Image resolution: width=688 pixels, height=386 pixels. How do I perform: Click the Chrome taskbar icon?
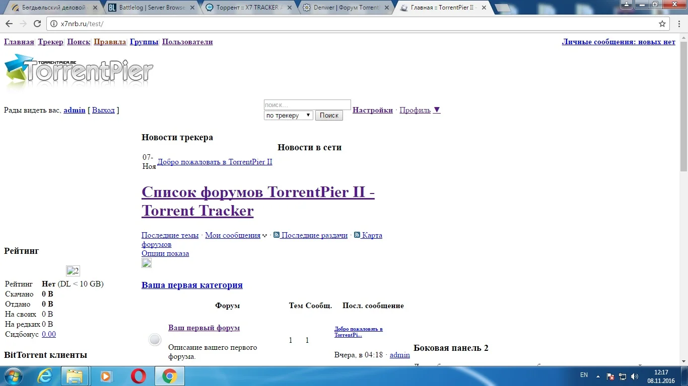tap(170, 376)
